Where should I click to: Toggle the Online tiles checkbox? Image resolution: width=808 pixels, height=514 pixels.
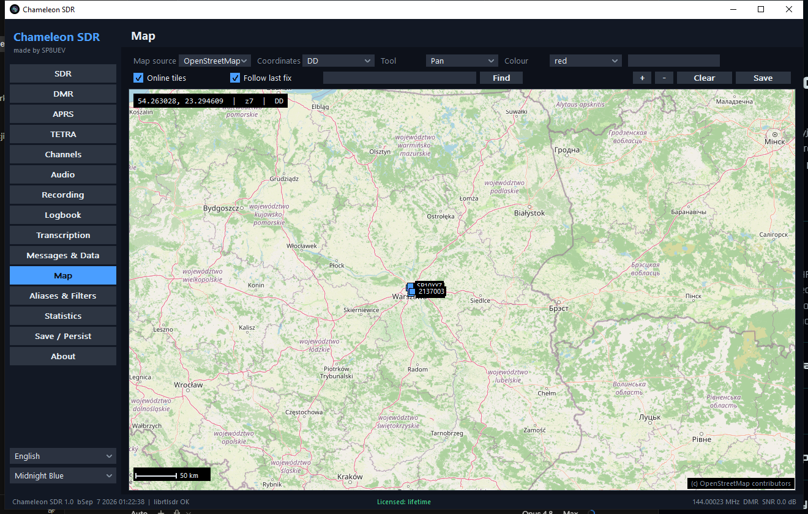click(138, 78)
